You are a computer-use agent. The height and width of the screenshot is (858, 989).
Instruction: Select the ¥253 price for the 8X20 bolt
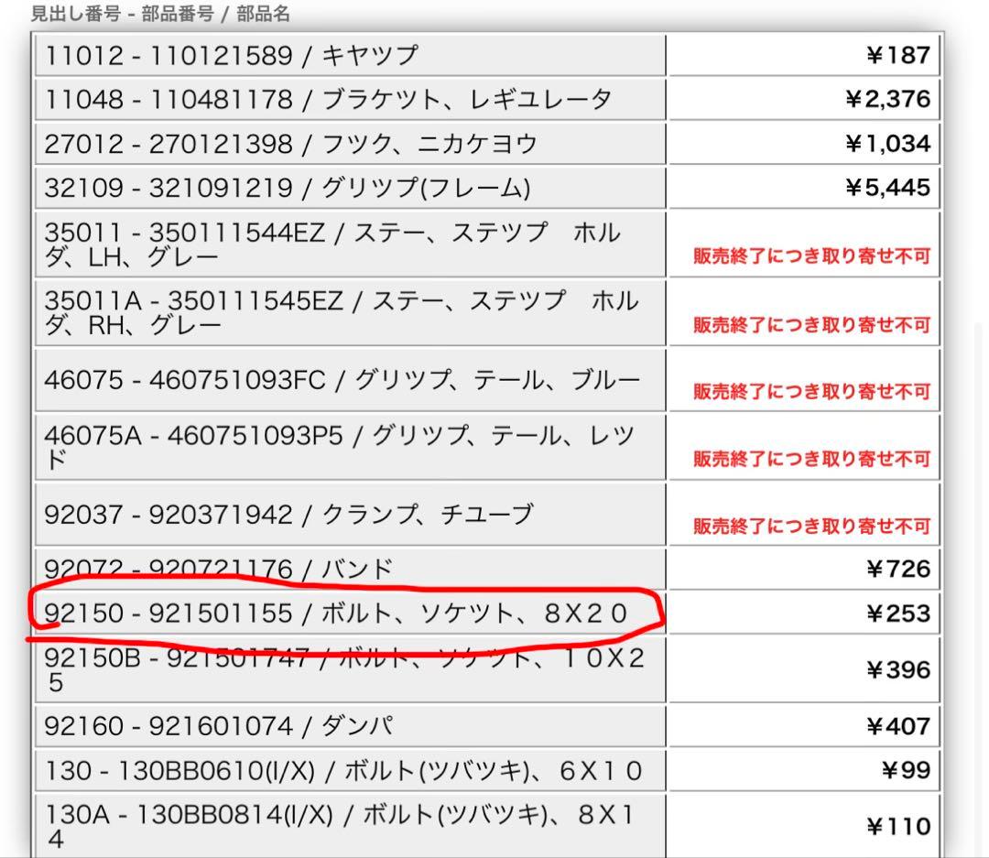pos(897,614)
